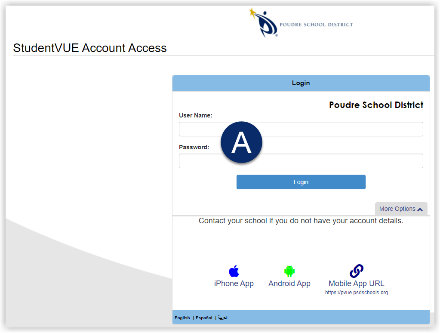This screenshot has width=440, height=333.
Task: Open the Android App link
Action: (x=289, y=284)
